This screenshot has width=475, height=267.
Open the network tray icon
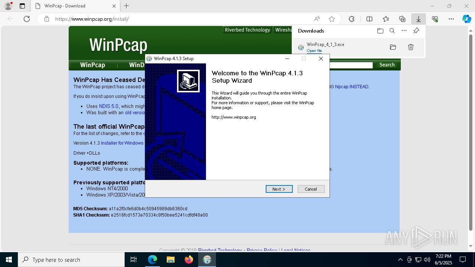tap(418, 260)
